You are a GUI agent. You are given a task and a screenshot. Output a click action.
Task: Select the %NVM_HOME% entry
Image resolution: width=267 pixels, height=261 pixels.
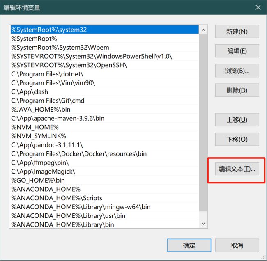click(104, 127)
